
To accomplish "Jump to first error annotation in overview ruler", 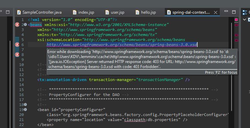I will click(236, 25).
